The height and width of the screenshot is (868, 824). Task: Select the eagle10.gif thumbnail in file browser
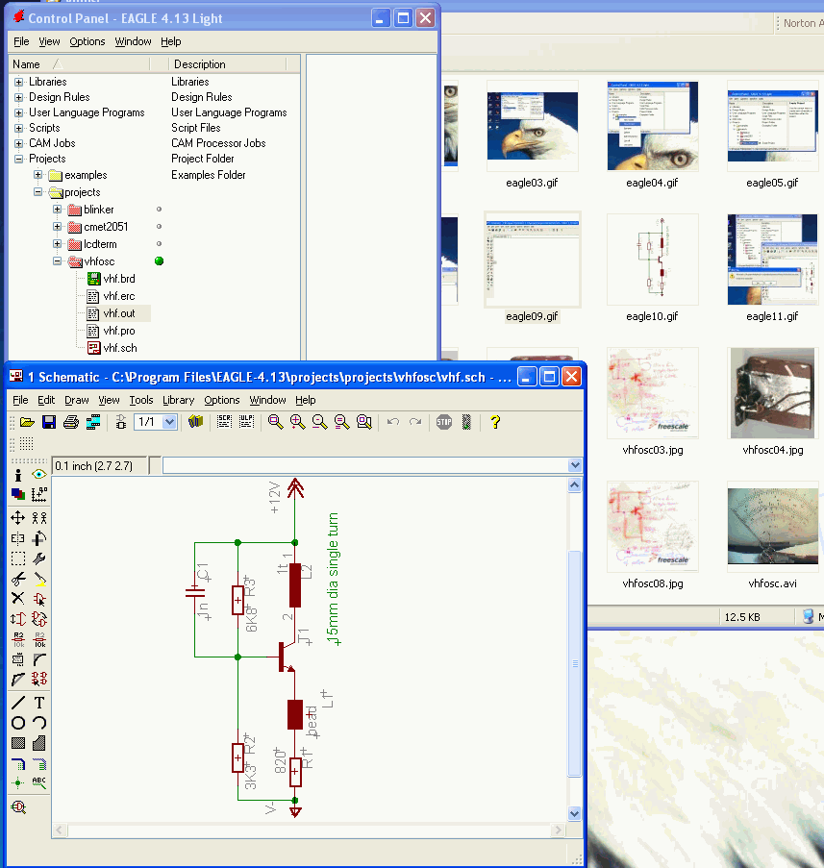click(x=652, y=260)
